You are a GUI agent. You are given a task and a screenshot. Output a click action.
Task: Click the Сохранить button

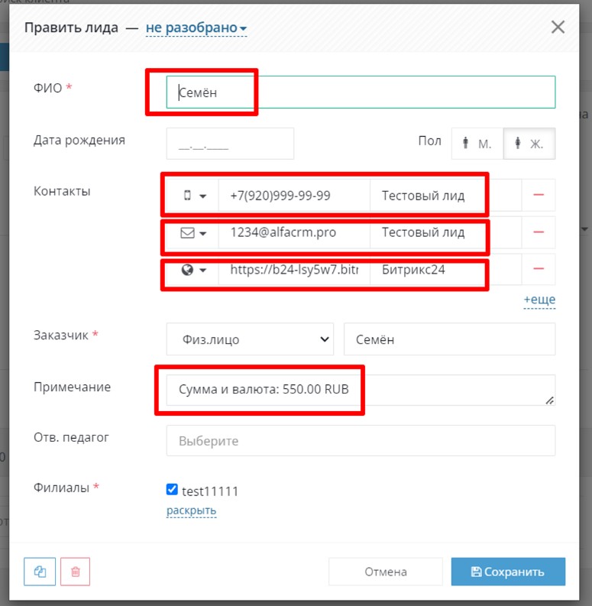pyautogui.click(x=508, y=572)
